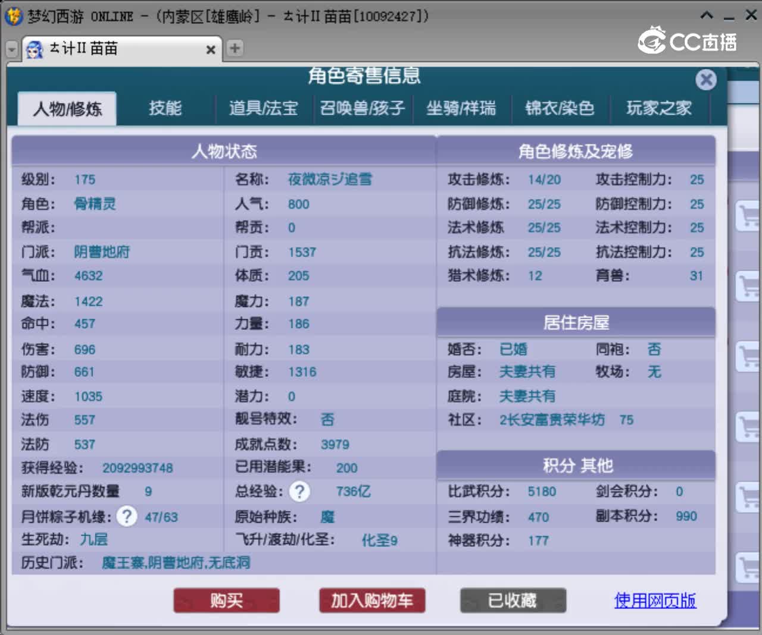Click the 级别 value 175

(x=85, y=180)
